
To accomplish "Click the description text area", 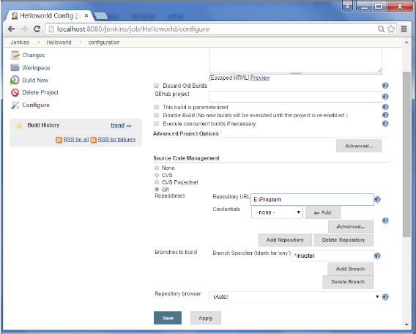I will pyautogui.click(x=296, y=61).
